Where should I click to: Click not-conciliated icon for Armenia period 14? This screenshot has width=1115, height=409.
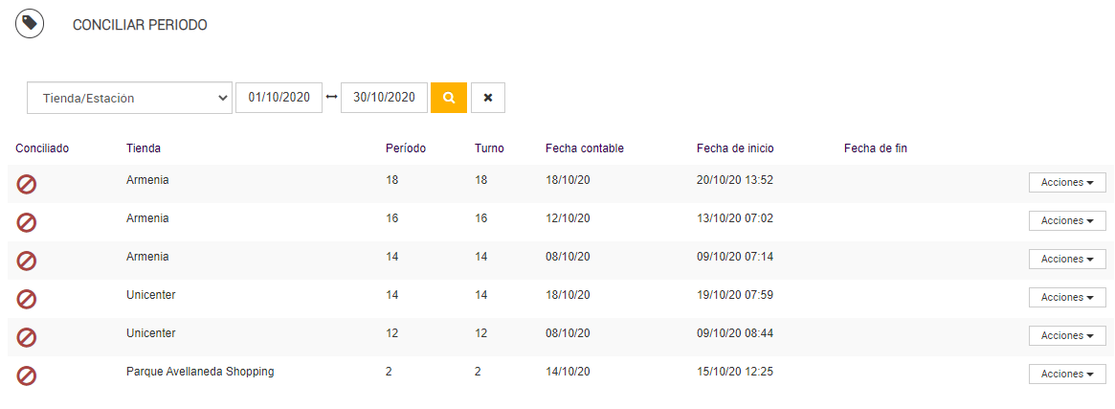[x=27, y=261]
